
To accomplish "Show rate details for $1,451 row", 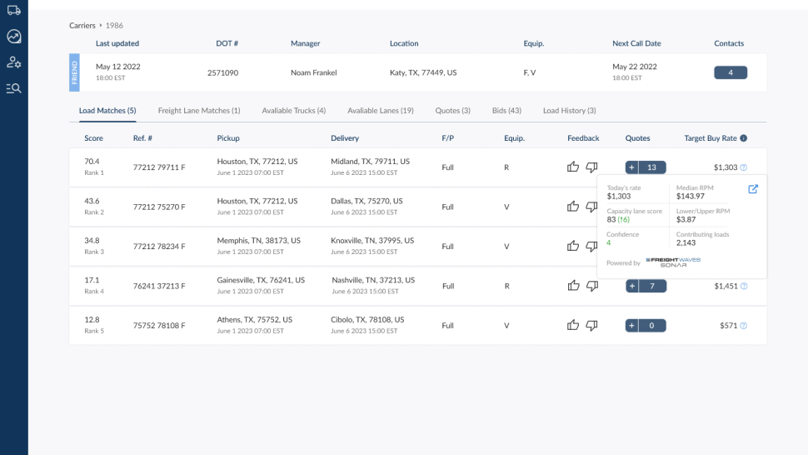I will pos(744,286).
